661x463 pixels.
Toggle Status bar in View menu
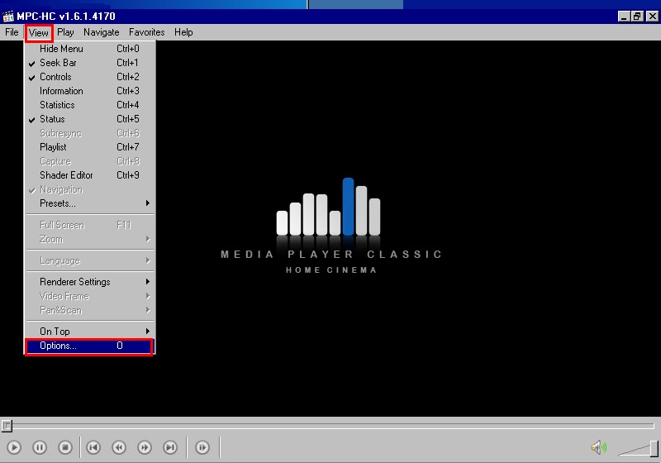tap(89, 119)
